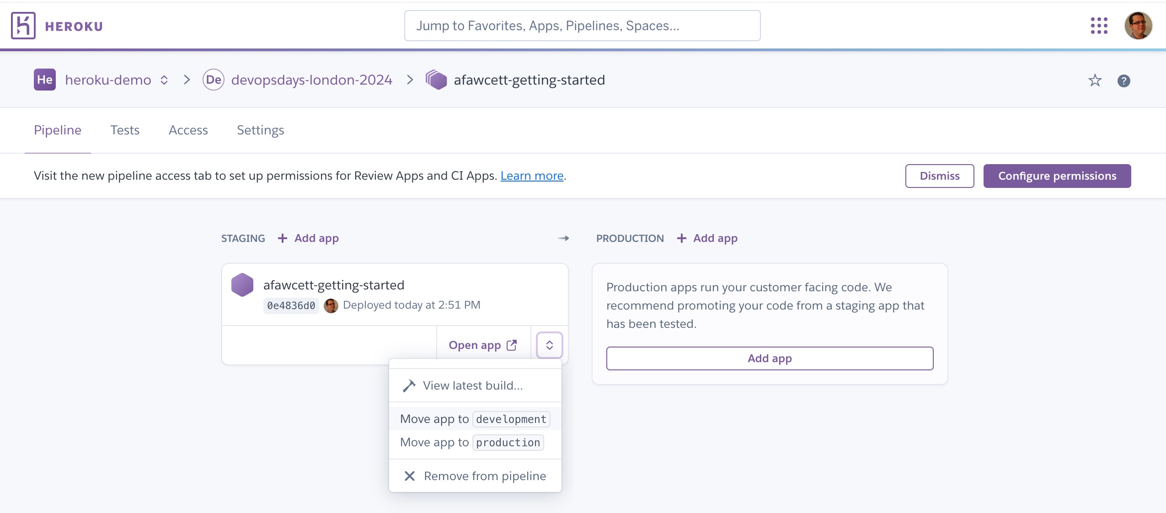Toggle the staging app actions dropdown

550,345
